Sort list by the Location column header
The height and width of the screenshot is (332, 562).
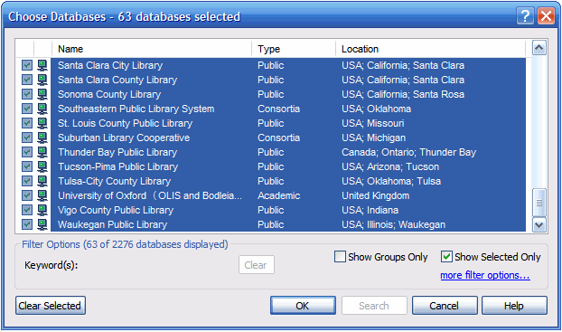click(x=430, y=49)
